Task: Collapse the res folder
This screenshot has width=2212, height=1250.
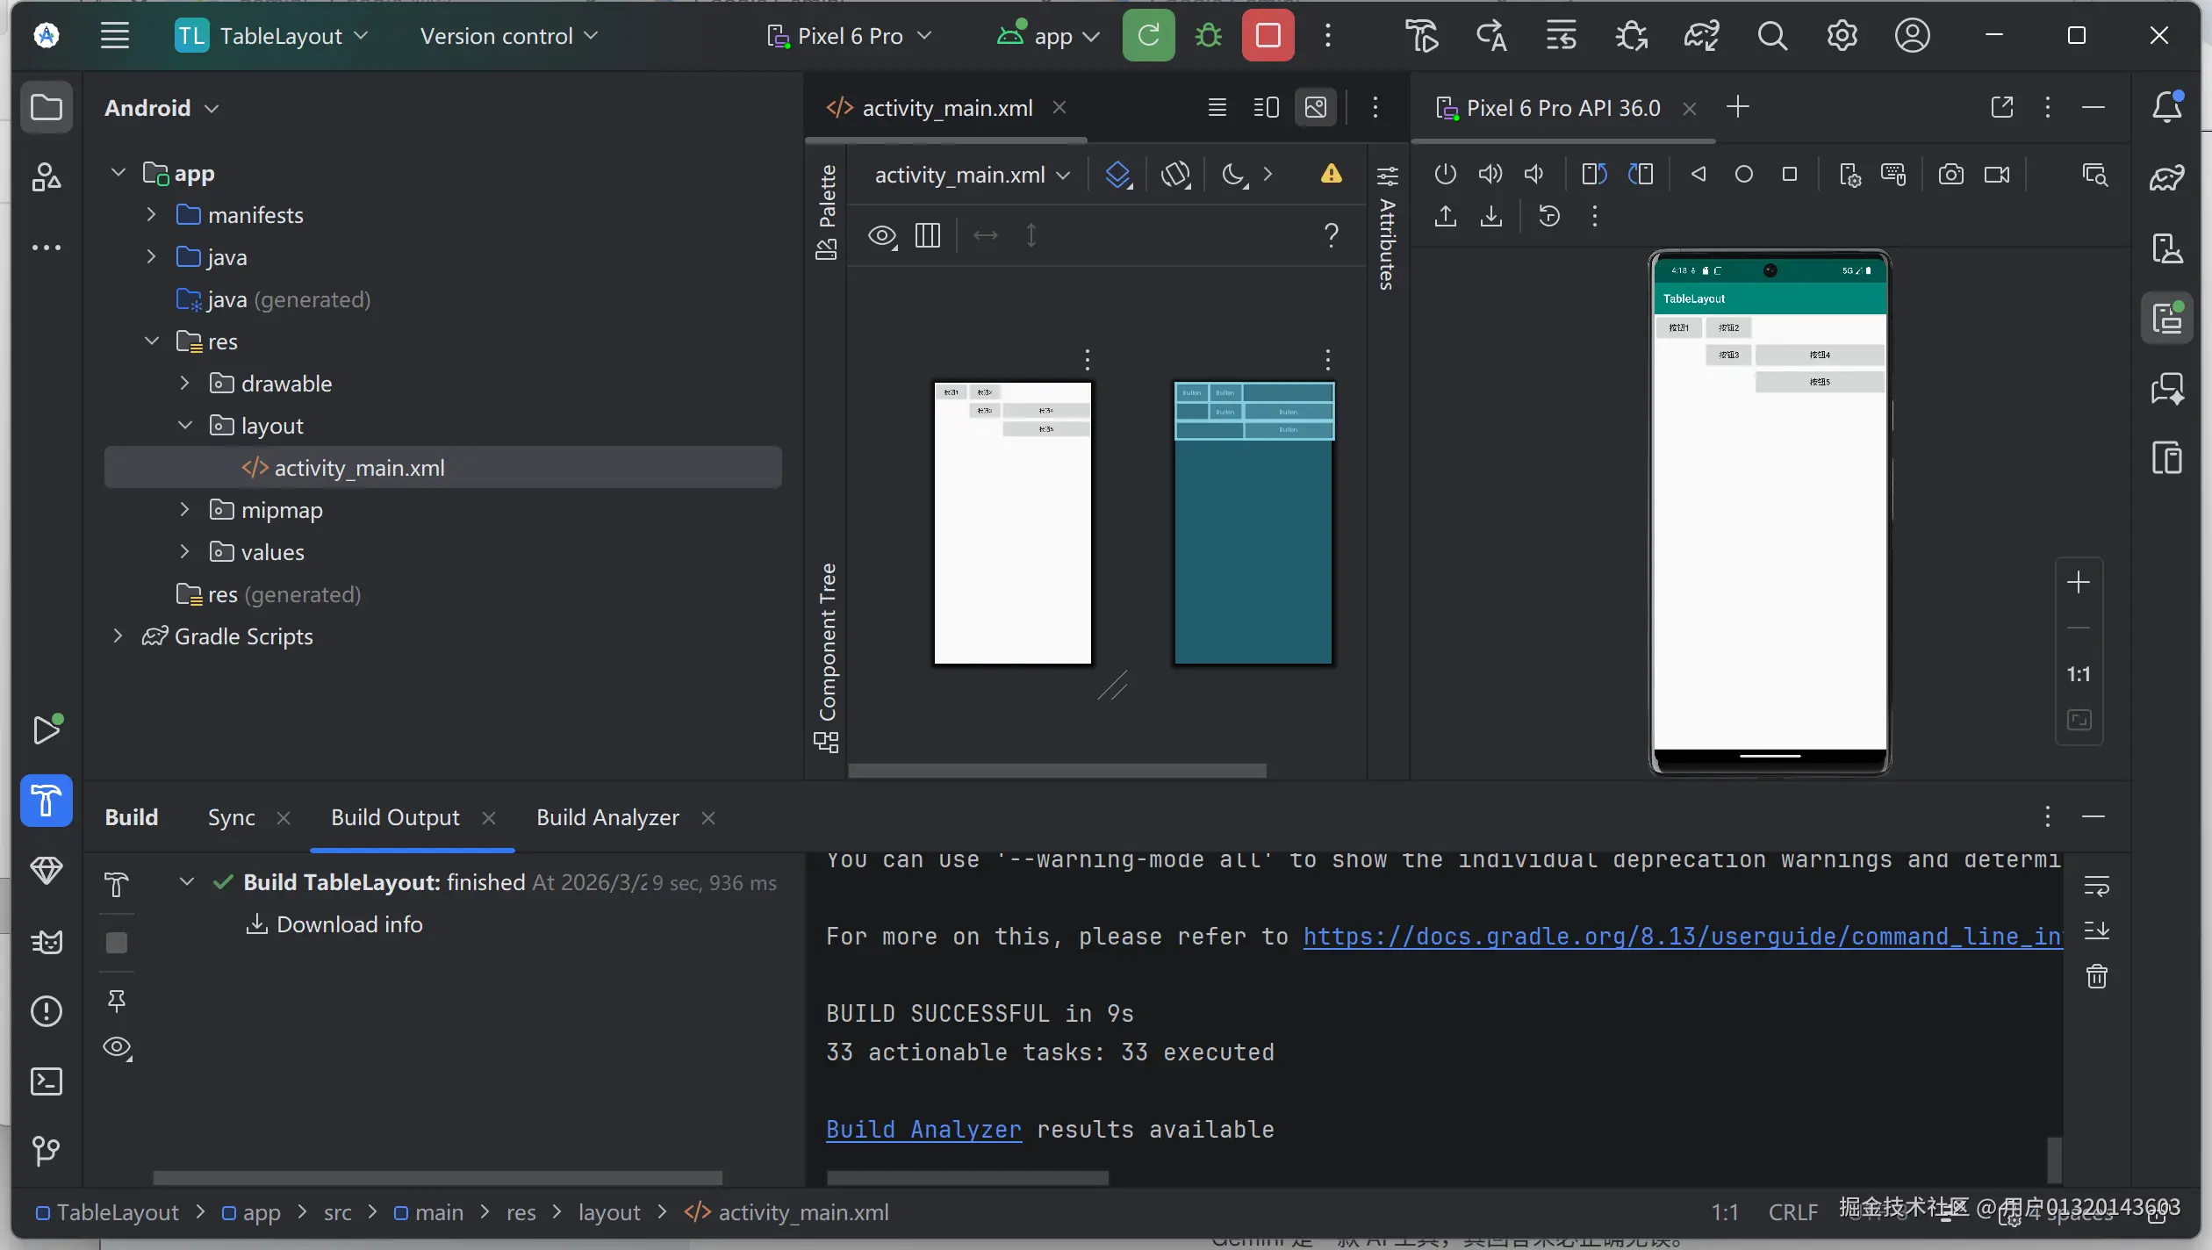Action: tap(151, 341)
